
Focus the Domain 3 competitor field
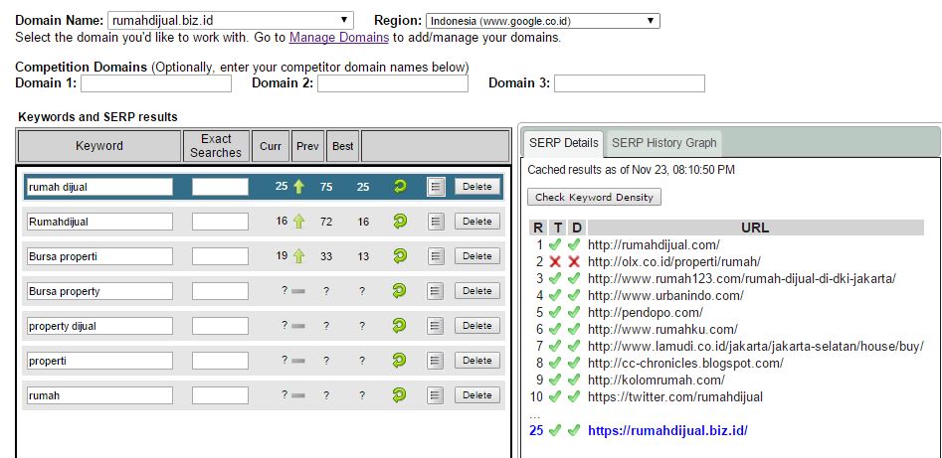point(629,83)
